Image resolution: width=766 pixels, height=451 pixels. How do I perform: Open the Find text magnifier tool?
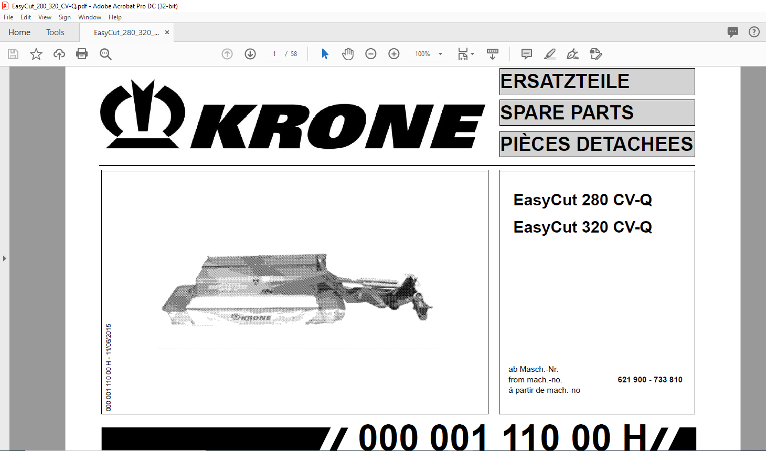point(105,54)
